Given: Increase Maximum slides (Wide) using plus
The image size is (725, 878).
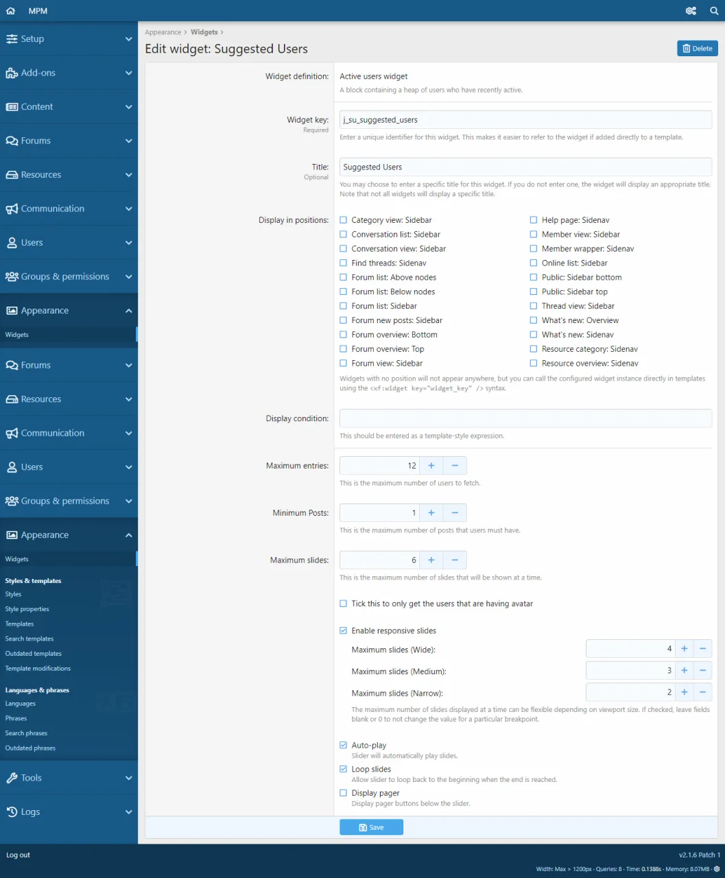Looking at the screenshot, I should coord(685,649).
